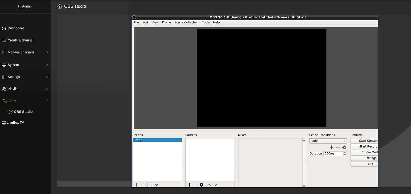This screenshot has width=411, height=194.
Task: Expand the sidebar Settings submenu arrow
Action: (x=47, y=77)
